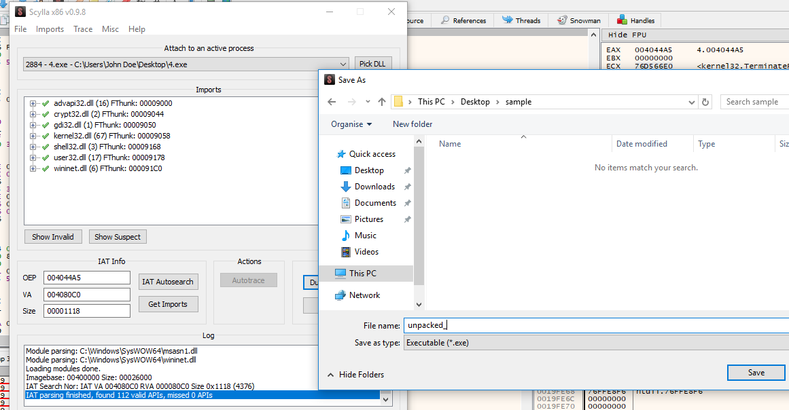The width and height of the screenshot is (789, 410).
Task: Open Scylla Imports menu
Action: tap(50, 29)
